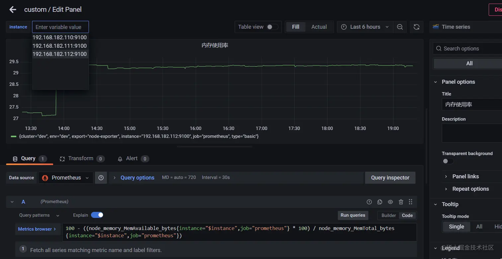Disable the Explain switch
Screen dimensions: 502x259
(97, 215)
